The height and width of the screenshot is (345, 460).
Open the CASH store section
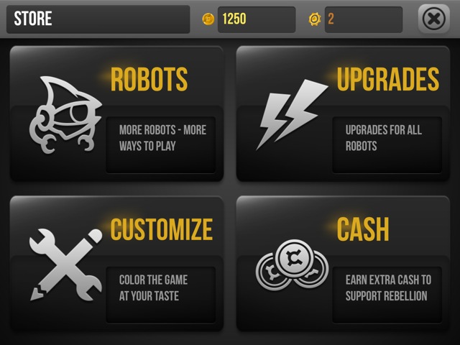pos(343,264)
